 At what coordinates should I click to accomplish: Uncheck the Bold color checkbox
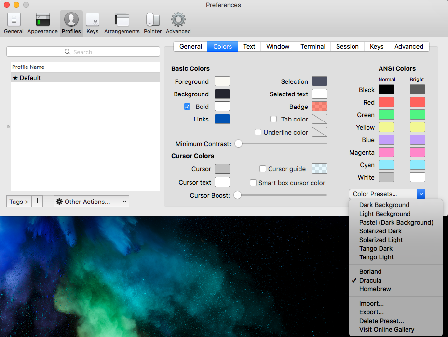point(187,107)
